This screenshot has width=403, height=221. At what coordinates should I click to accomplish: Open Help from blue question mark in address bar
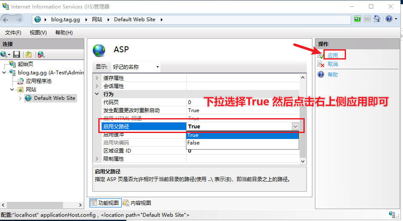coord(389,19)
